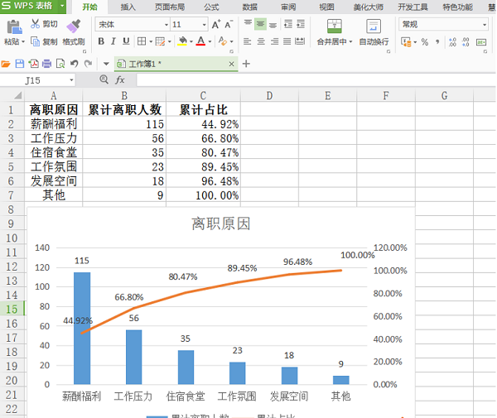Image resolution: width=497 pixels, height=418 pixels.
Task: Click the Save icon in quick access toolbar
Action: (x=20, y=63)
